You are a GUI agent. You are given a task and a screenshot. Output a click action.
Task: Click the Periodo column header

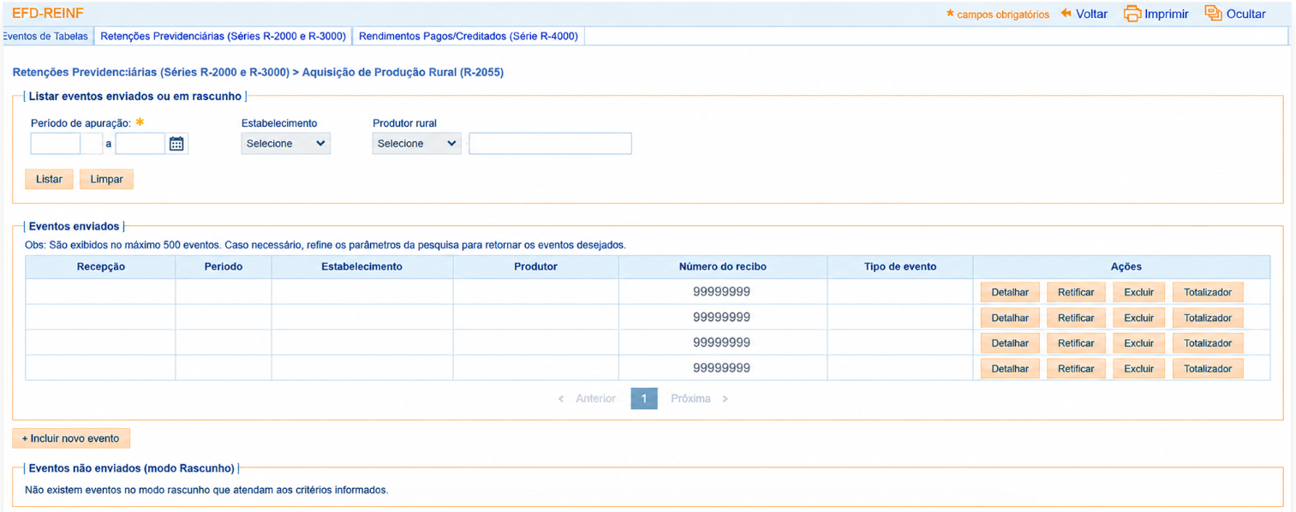(x=224, y=267)
